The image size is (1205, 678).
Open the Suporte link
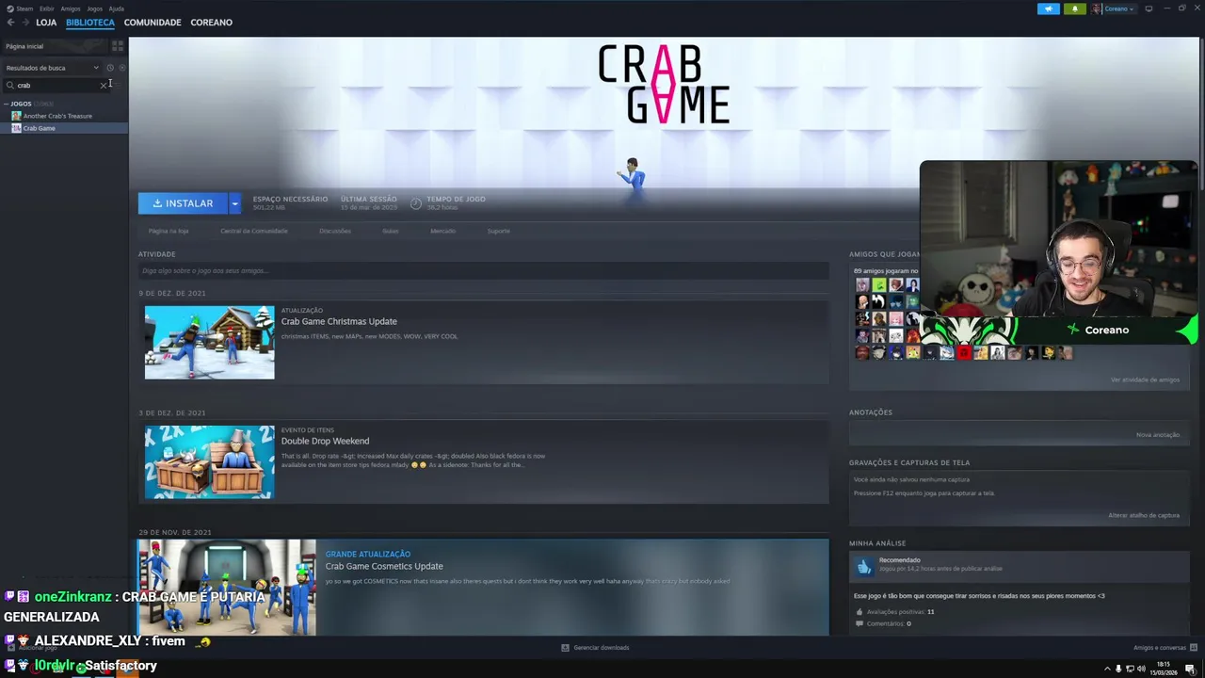point(499,231)
